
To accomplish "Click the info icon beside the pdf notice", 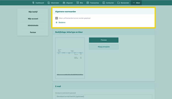I will click(57, 18).
